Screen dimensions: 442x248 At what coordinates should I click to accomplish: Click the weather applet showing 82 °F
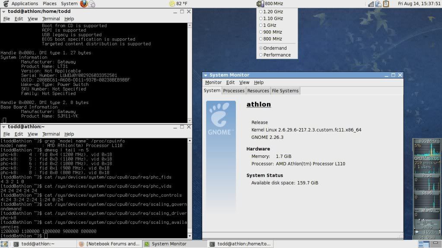pyautogui.click(x=178, y=3)
